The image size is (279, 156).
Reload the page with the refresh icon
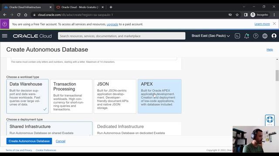click(19, 15)
